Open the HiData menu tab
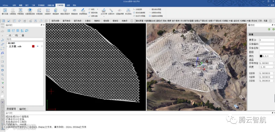 pyautogui.click(x=5, y=5)
